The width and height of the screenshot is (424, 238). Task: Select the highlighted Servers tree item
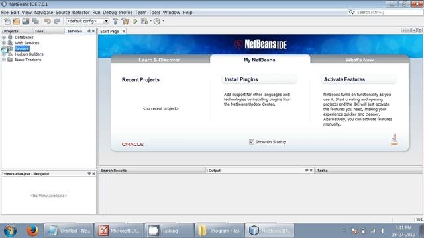(22, 48)
